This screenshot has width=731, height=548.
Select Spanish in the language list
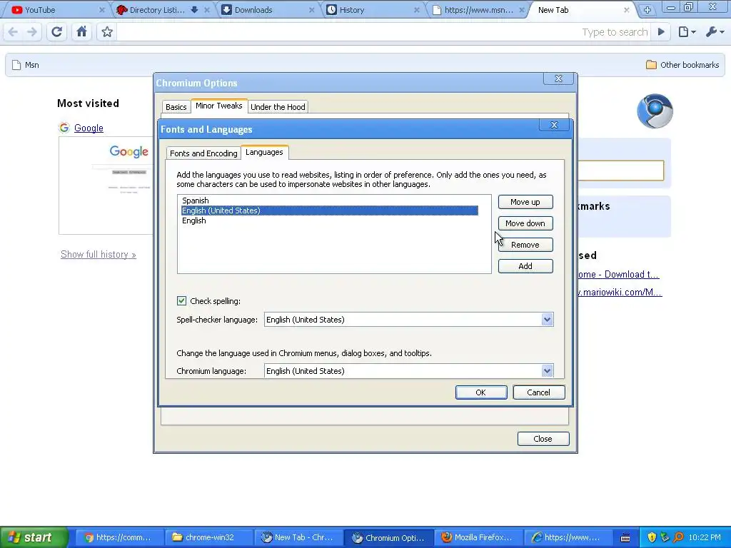[330, 201]
